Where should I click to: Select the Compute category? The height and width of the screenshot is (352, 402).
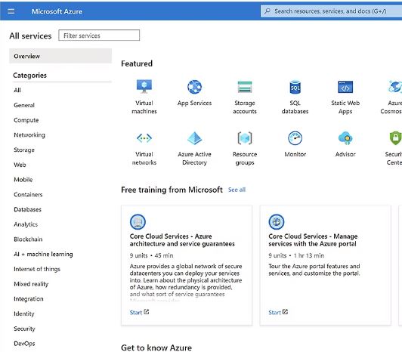coord(26,120)
